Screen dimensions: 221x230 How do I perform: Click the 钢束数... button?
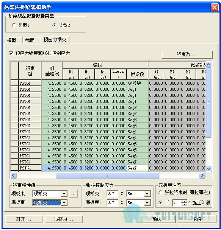187,54
